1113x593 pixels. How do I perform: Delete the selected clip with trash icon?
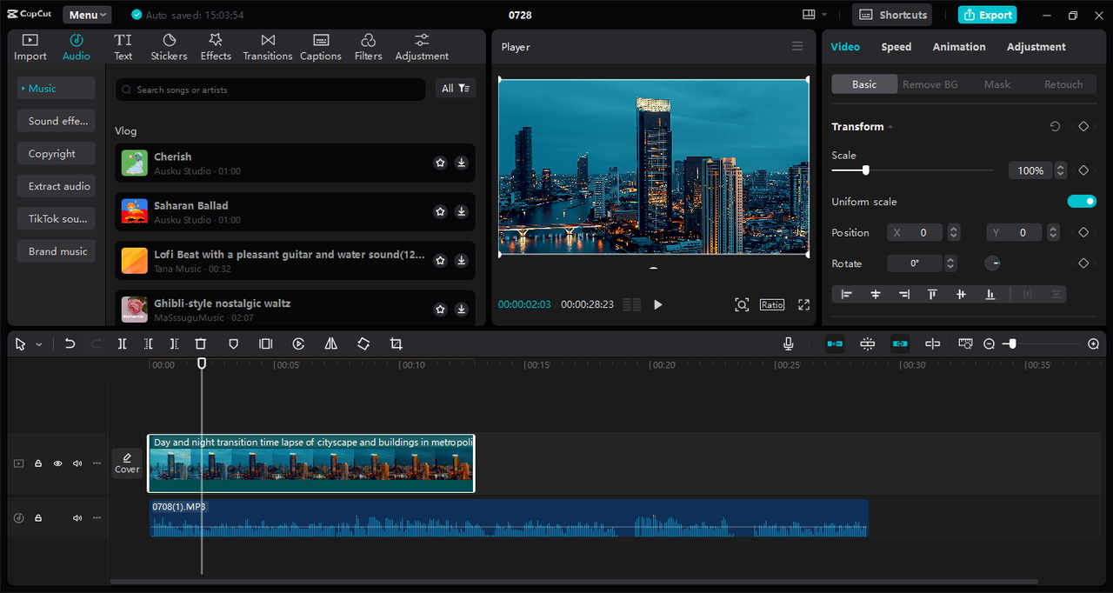coord(201,344)
